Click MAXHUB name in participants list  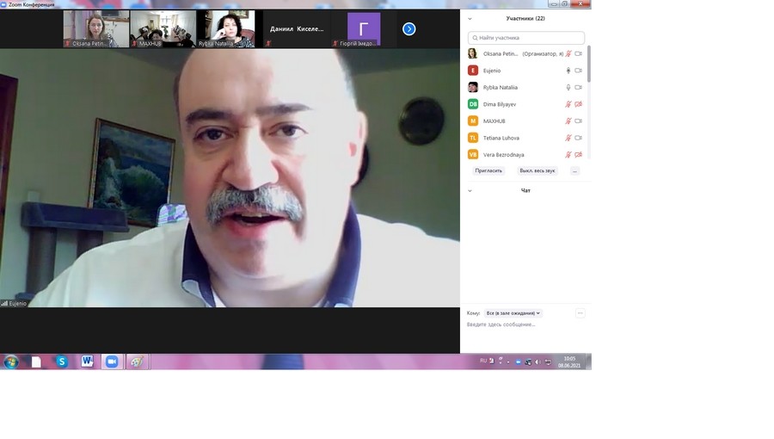pyautogui.click(x=494, y=121)
